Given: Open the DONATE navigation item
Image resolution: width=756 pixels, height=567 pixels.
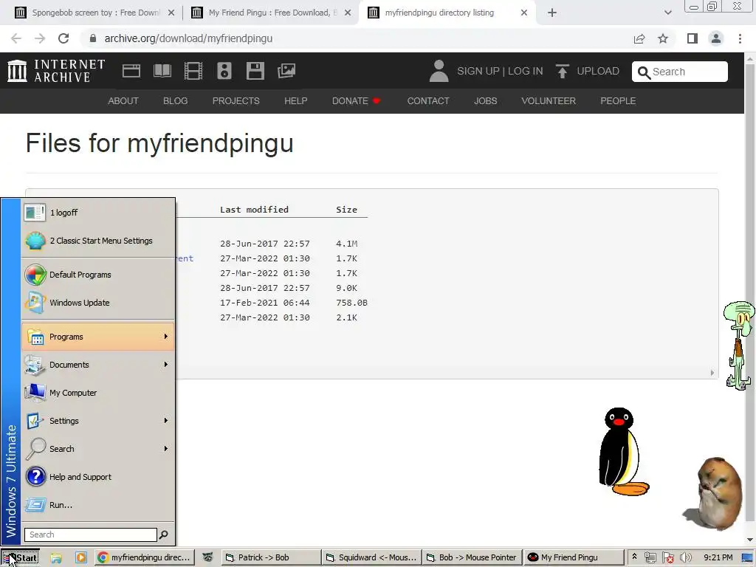Looking at the screenshot, I should (x=357, y=100).
